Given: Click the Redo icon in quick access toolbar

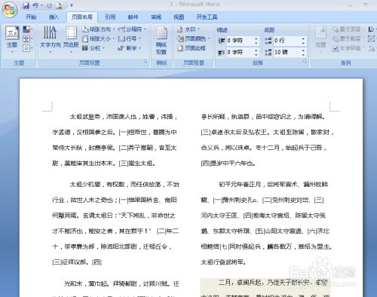Looking at the screenshot, I should click(50, 5).
